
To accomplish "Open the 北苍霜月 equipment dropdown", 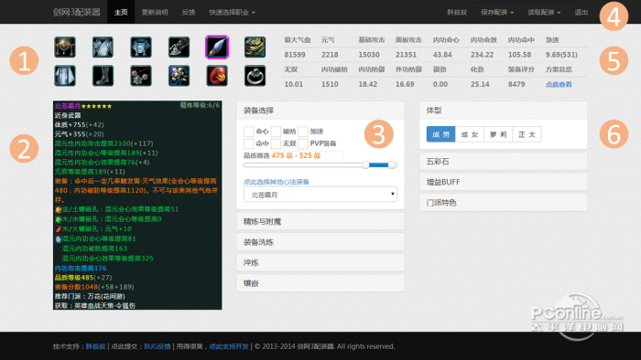I will coord(320,195).
